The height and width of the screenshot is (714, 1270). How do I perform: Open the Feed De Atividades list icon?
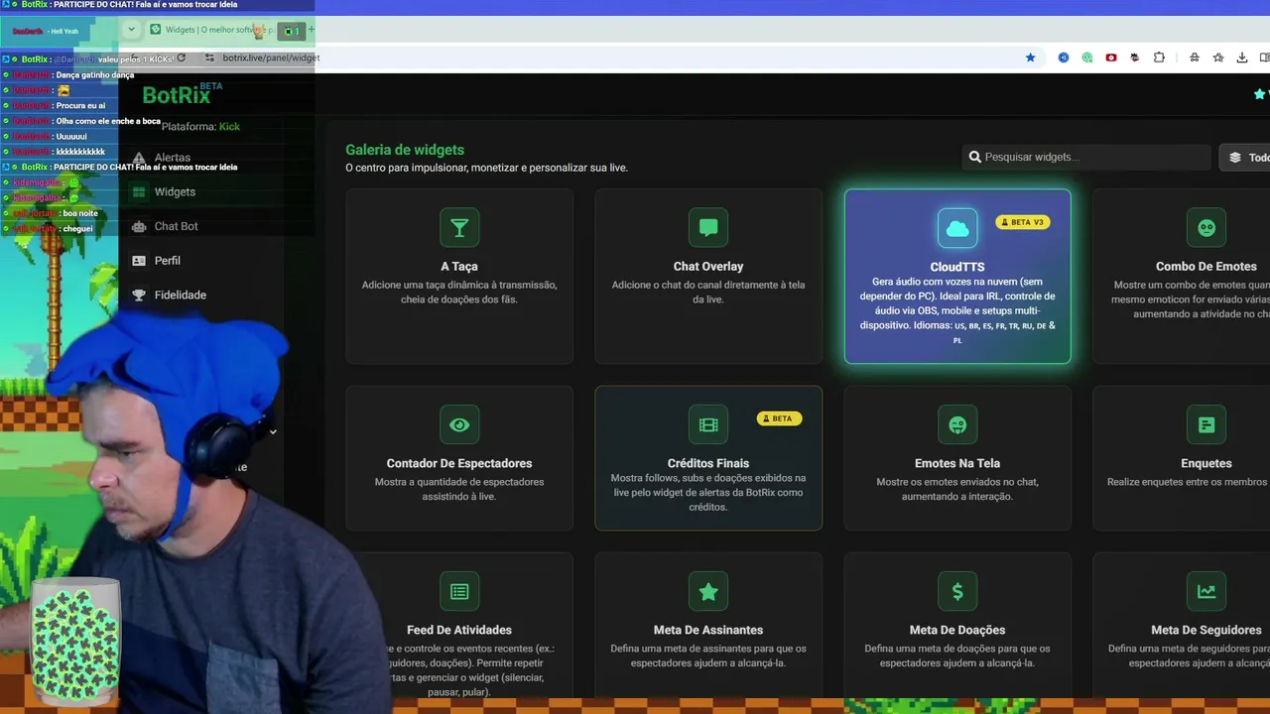point(459,592)
